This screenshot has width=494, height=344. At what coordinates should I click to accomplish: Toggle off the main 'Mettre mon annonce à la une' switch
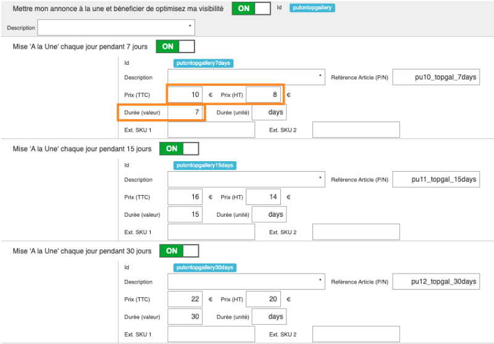point(251,9)
